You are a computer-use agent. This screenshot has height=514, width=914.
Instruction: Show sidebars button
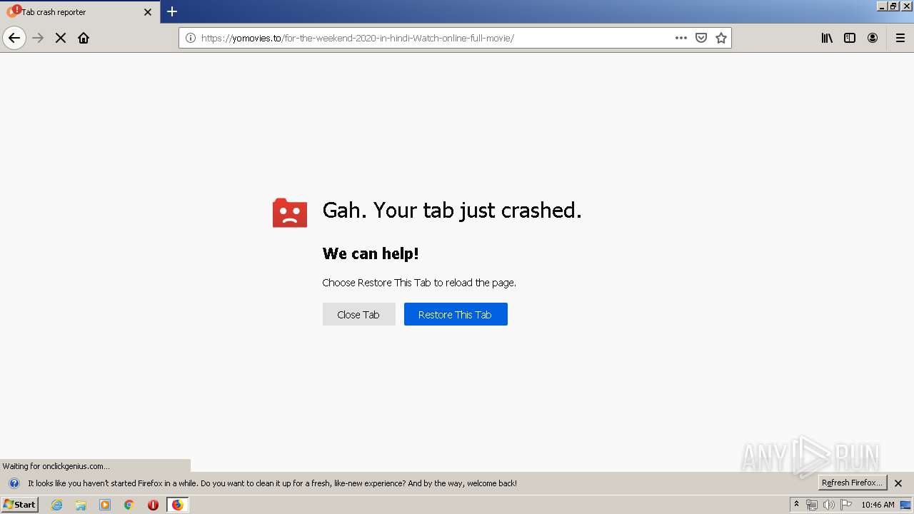850,38
